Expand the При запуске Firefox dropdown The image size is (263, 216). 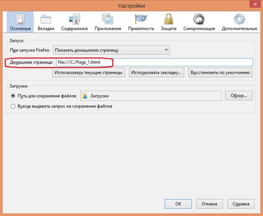pyautogui.click(x=111, y=50)
